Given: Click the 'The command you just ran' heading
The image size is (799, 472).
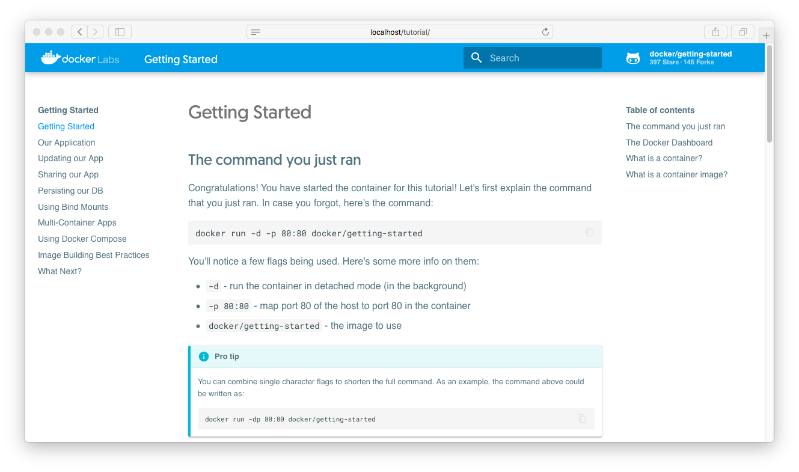Looking at the screenshot, I should tap(275, 160).
